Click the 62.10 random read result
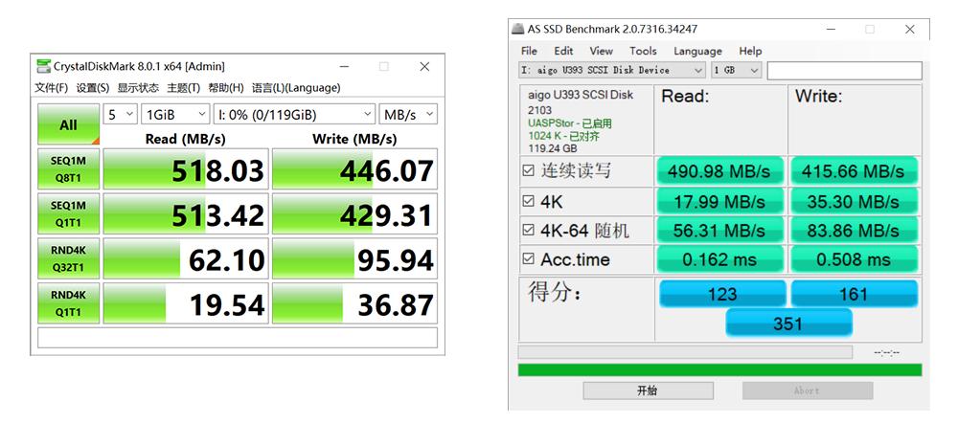 (186, 258)
